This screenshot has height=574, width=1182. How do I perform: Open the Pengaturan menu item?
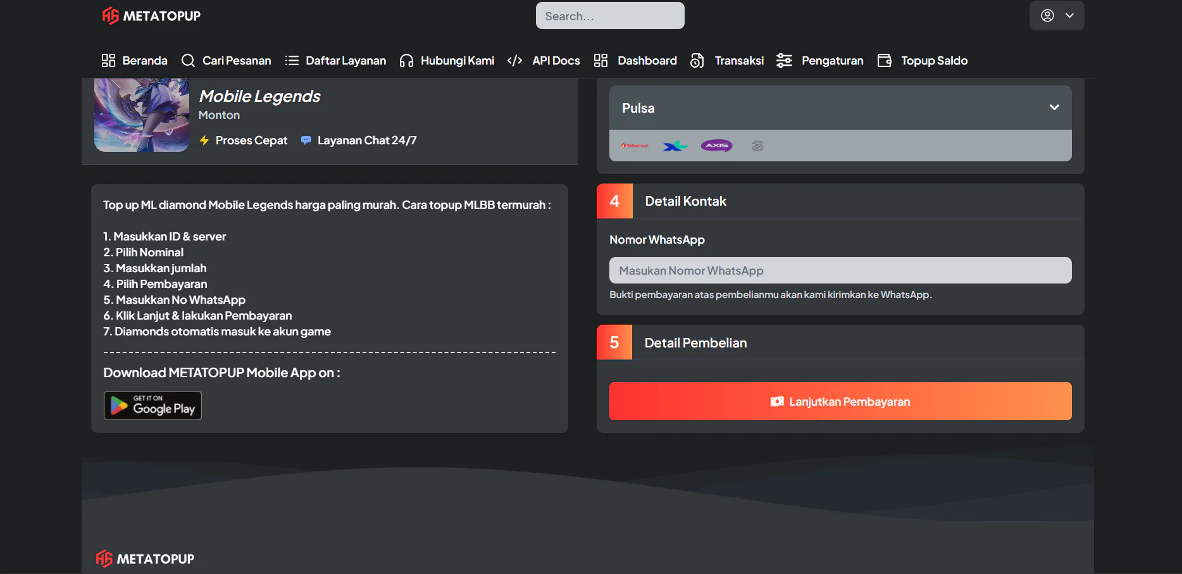pos(820,61)
